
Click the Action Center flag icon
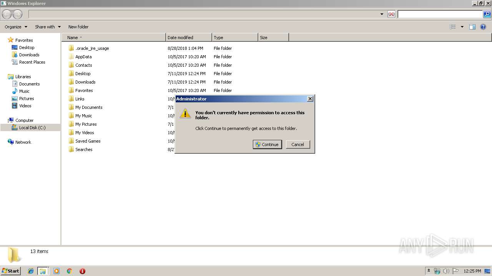click(x=455, y=271)
